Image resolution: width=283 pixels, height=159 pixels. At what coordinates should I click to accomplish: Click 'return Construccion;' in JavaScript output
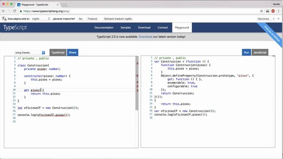point(177,93)
